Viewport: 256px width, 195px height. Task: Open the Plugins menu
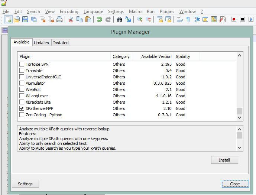coord(167,12)
